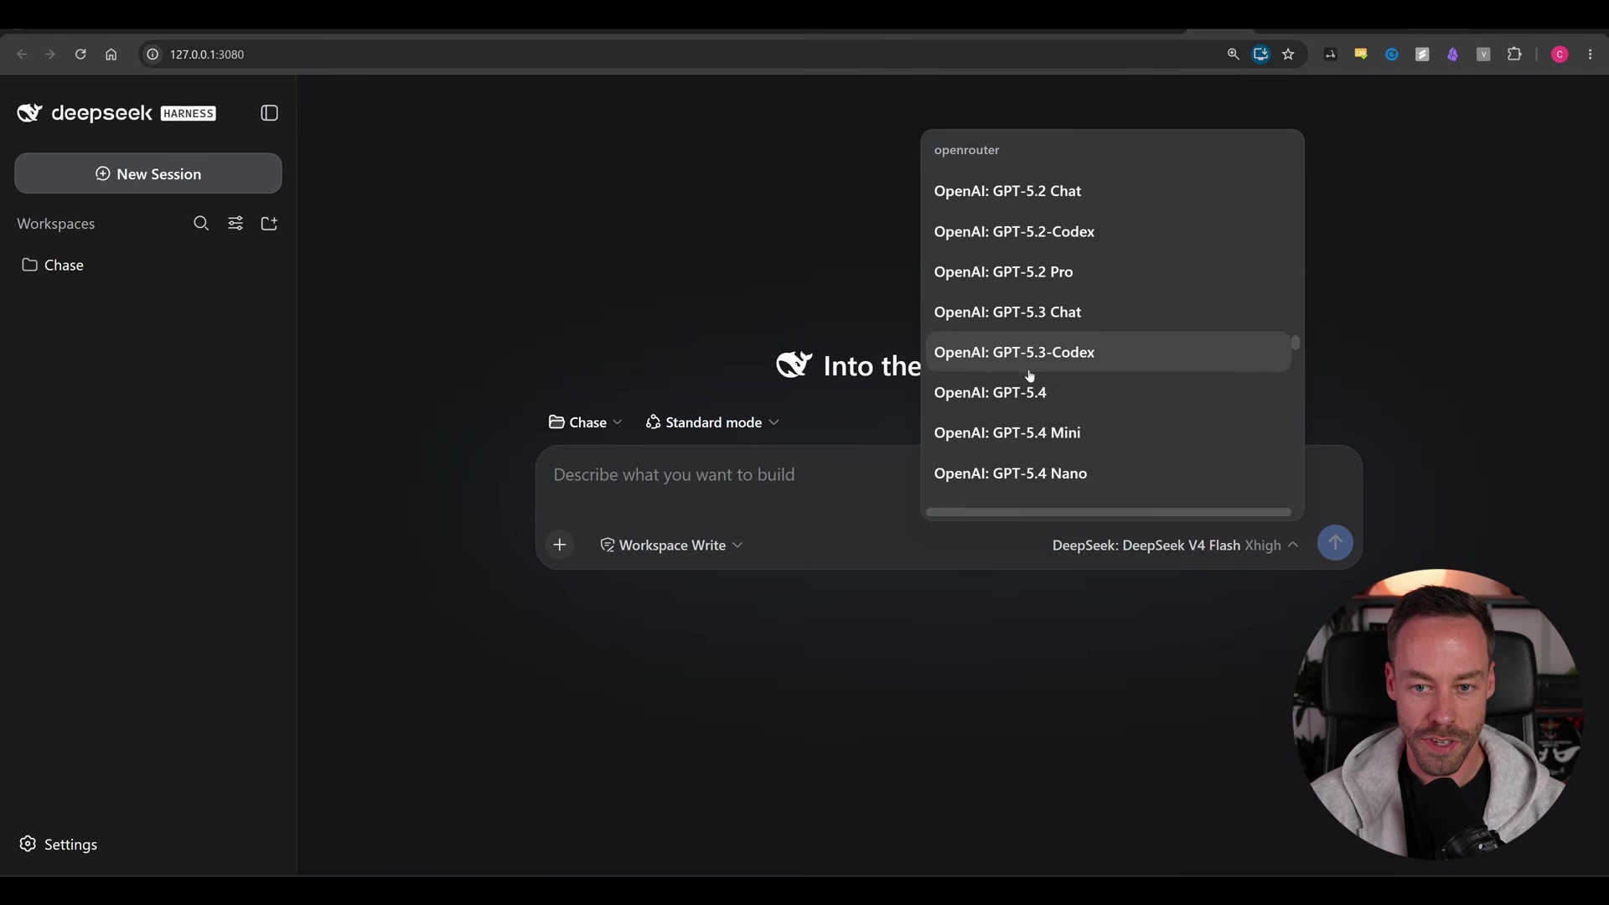
Task: Open the Workspace Write permission dropdown
Action: (x=671, y=546)
